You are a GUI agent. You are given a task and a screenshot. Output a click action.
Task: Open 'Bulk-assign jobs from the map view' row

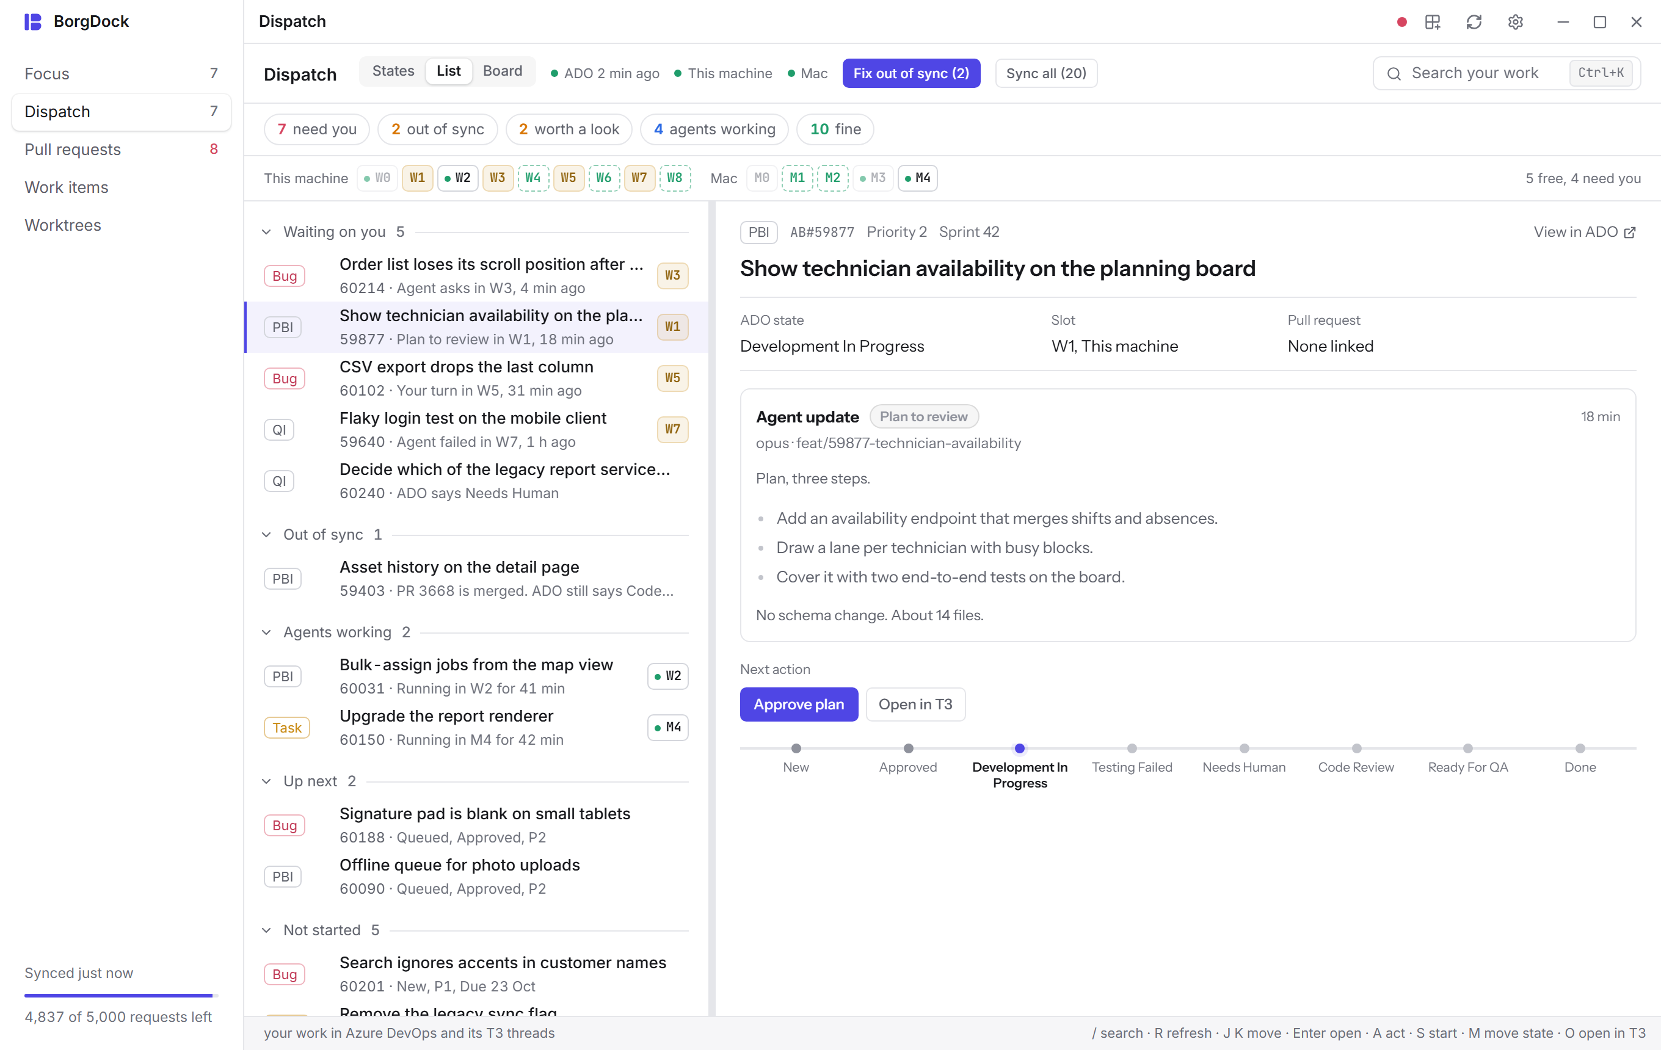tap(477, 677)
